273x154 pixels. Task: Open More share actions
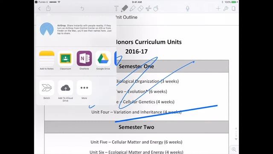pos(84,90)
